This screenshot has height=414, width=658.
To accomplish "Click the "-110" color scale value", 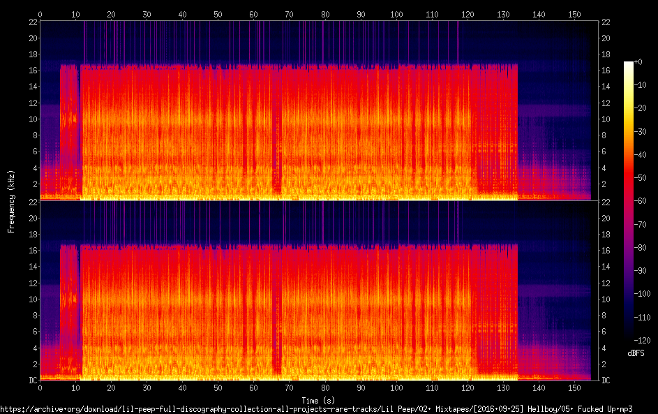I will pos(643,317).
